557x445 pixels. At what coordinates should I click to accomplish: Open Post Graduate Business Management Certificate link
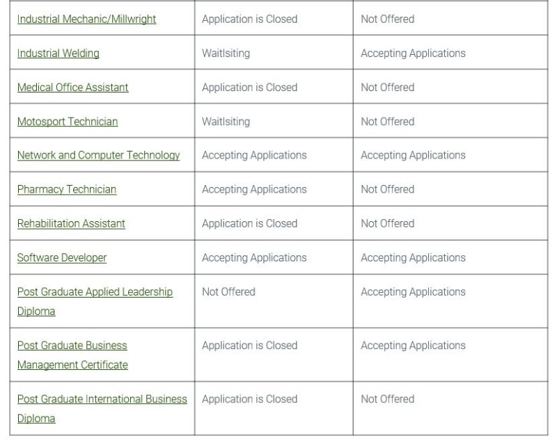[x=72, y=355]
